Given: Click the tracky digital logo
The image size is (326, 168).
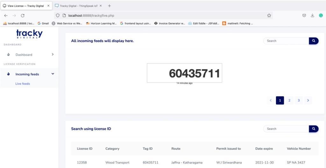Looking at the screenshot, I should tap(29, 34).
